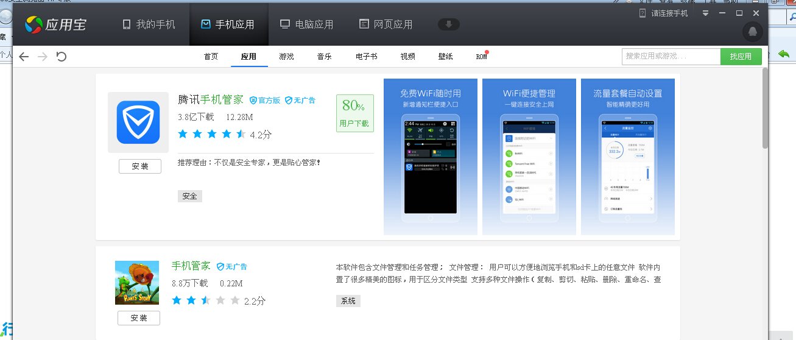Open the 免费WiFi随时用 screenshot
796x340 pixels.
pos(431,157)
